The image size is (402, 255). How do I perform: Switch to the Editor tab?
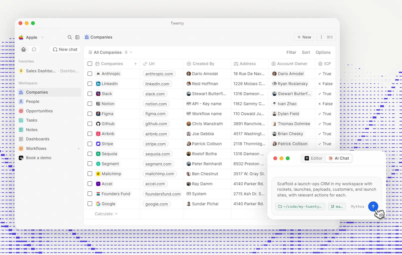313,158
